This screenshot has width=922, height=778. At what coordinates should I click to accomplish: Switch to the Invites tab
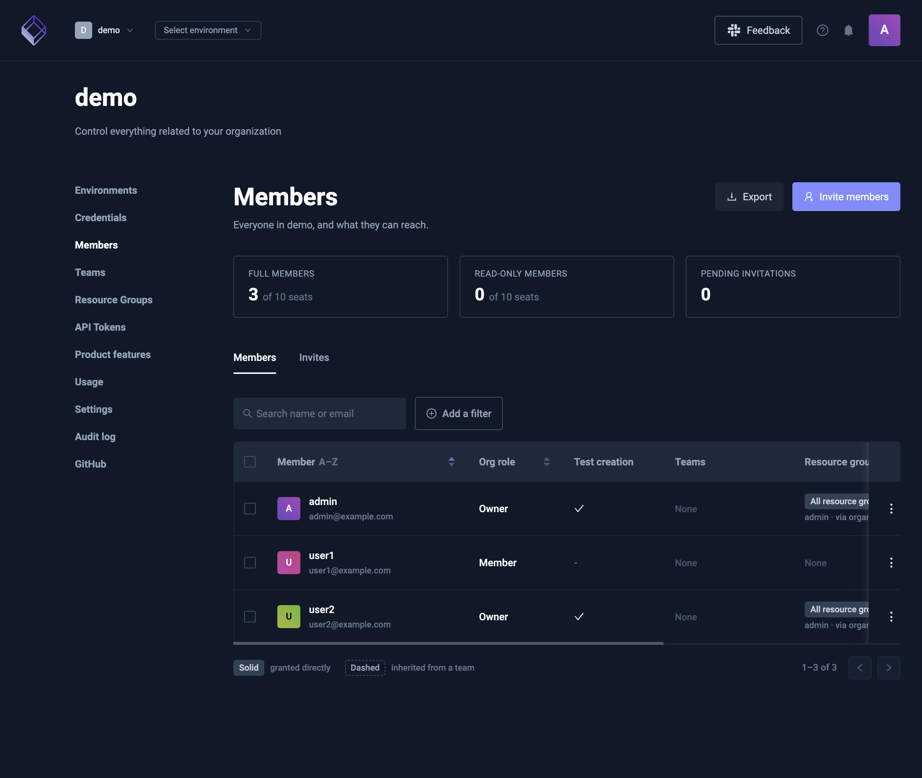[x=314, y=358]
